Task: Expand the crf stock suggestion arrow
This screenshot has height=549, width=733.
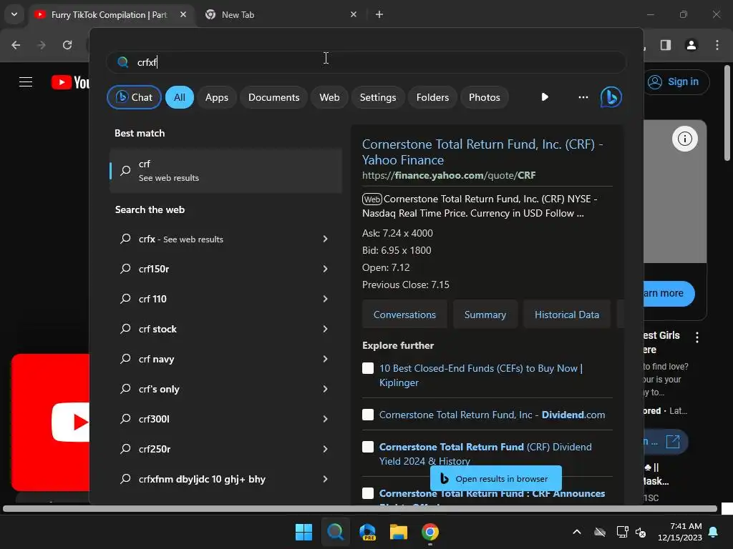Action: (326, 329)
